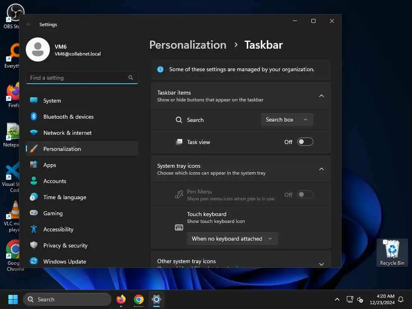This screenshot has height=309, width=412.
Task: Open the Search box dropdown
Action: (x=287, y=119)
